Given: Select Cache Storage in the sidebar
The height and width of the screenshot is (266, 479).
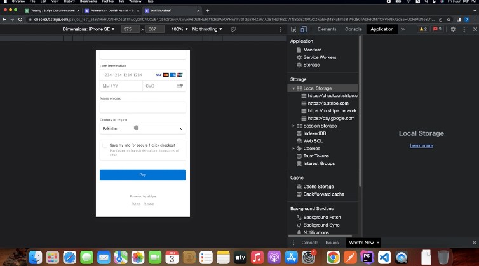Looking at the screenshot, I should tap(318, 187).
